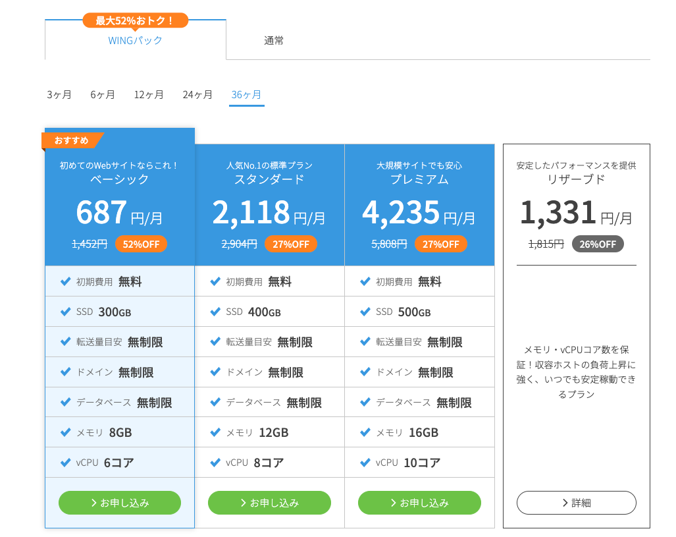Apply for the スタンダード plan

269,503
